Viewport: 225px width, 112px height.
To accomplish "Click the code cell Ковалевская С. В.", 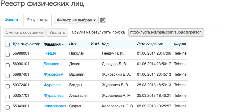I will 118,106.
